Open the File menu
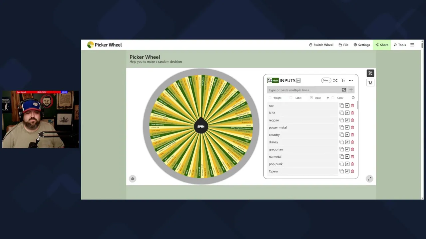Screen dimensions: 426x239 343,45
